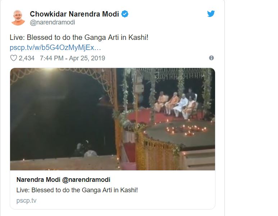Click the card title "Narendra Modi @narendramodi"
Viewport: 278px width, 216px height.
63,180
